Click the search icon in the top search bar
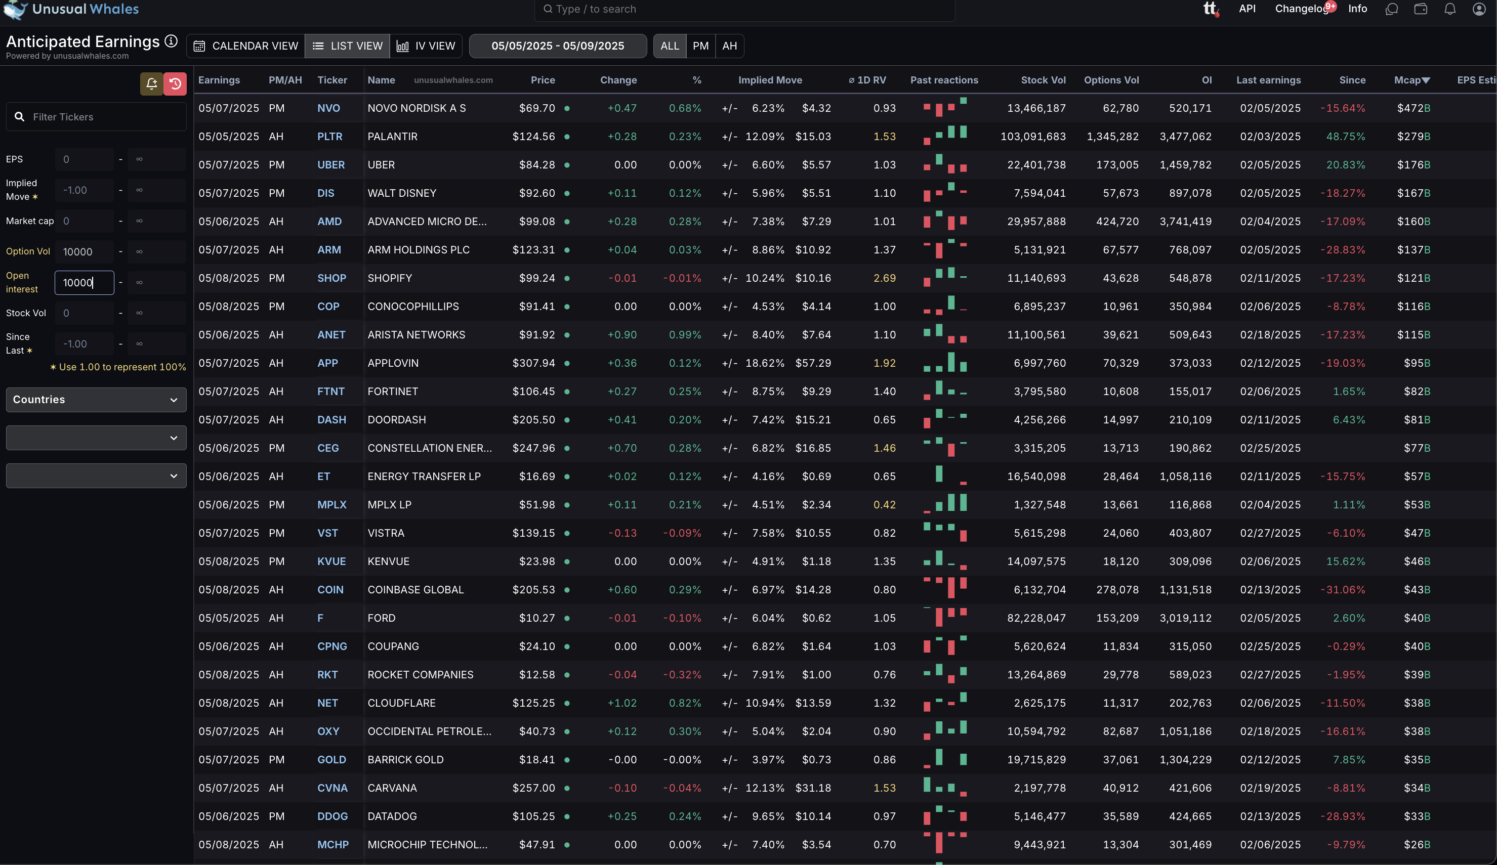This screenshot has height=865, width=1497. pos(548,9)
